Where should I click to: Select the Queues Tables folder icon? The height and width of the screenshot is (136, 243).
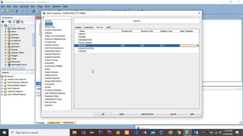point(9,53)
